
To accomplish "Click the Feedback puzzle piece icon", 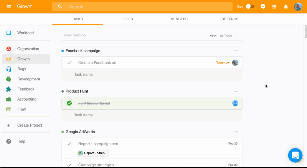I will [x=8, y=89].
